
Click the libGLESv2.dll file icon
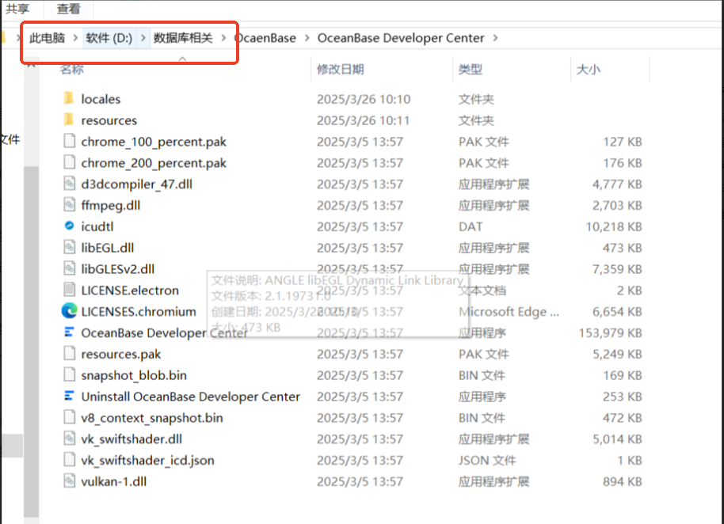69,268
